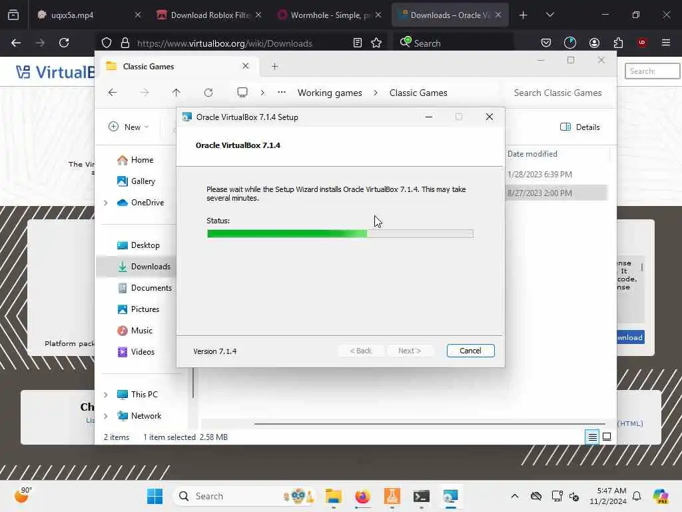Select the file dated 8/27/2023 2:00 PM
The width and height of the screenshot is (682, 512).
pyautogui.click(x=539, y=193)
